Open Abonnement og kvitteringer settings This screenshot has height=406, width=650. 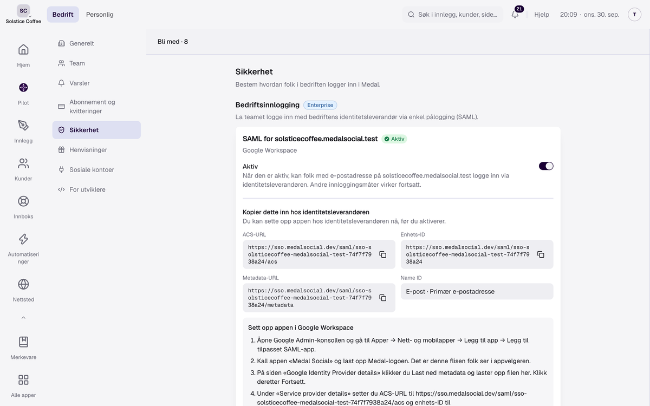(x=96, y=107)
